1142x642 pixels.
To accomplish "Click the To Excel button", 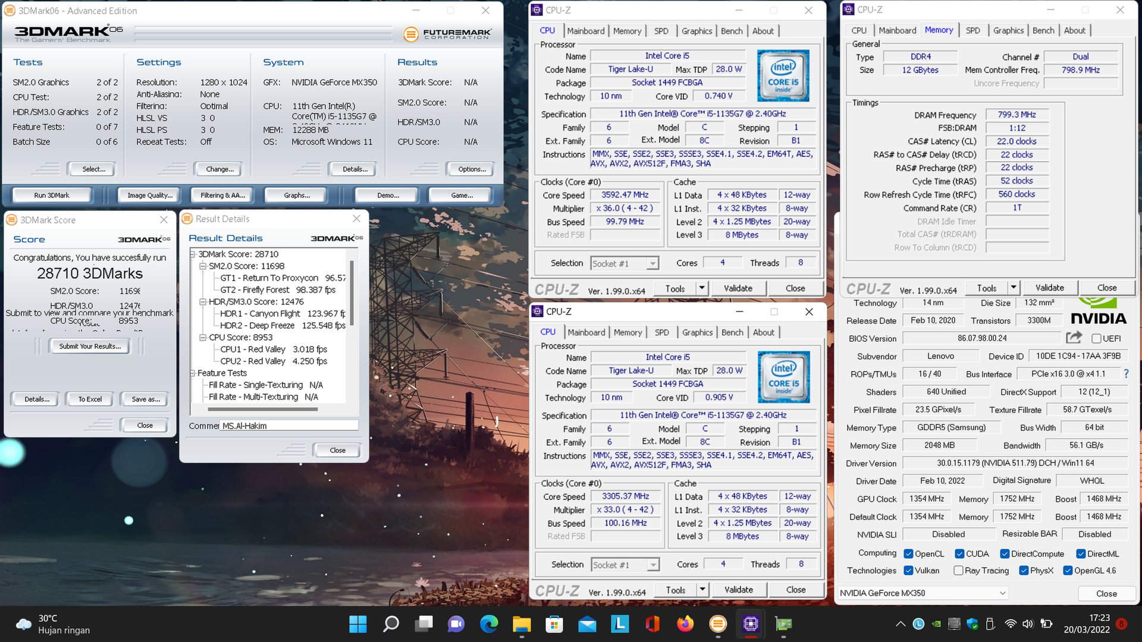I will point(90,399).
